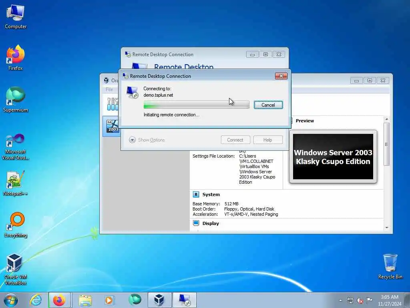Click the Initiating remote connection status text
Viewport: 410px width, 308px height.
tap(171, 115)
